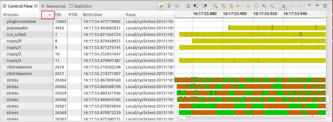This screenshot has width=333, height=122.
Task: Minimize the Control Flow view panel
Action: pos(317,5)
